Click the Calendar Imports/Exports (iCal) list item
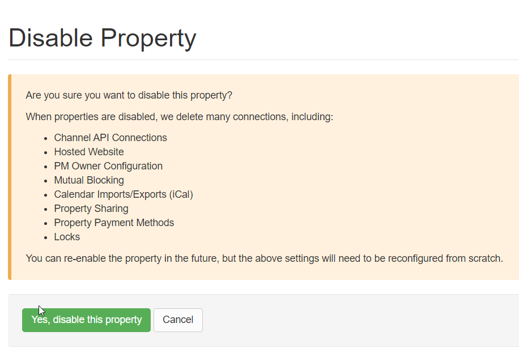Image resolution: width=519 pixels, height=357 pixels. pyautogui.click(x=124, y=194)
